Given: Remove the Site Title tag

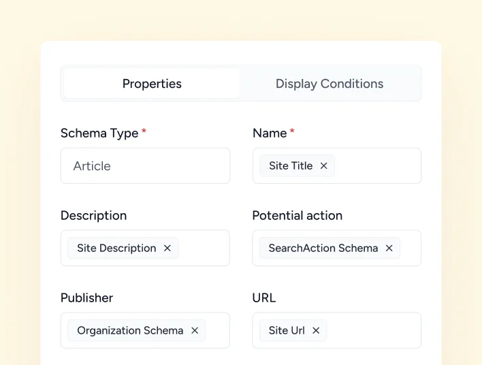Looking at the screenshot, I should tap(323, 166).
